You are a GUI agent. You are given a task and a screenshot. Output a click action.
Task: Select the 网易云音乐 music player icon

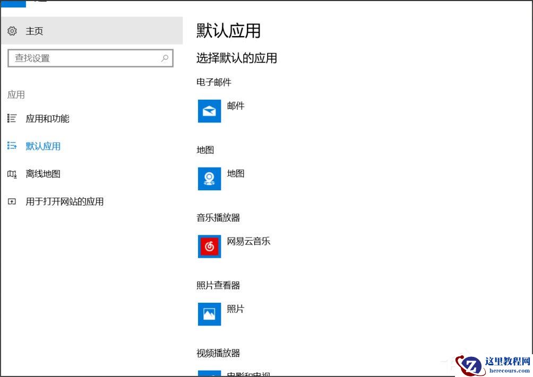[x=209, y=247]
